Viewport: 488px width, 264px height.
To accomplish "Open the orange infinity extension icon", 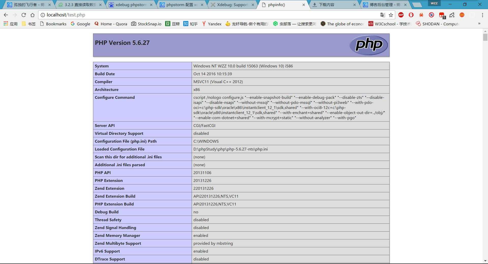I will [x=462, y=15].
